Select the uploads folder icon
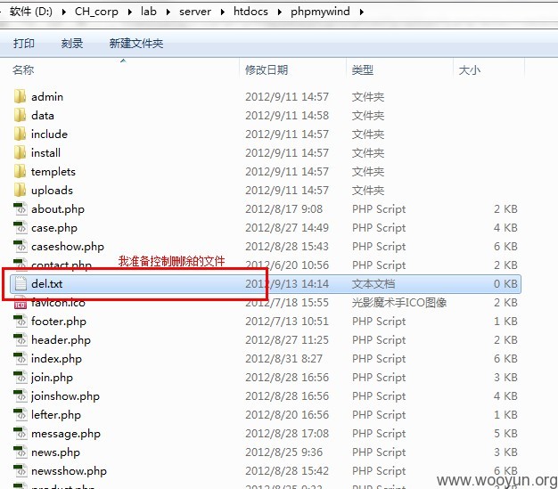Image resolution: width=558 pixels, height=489 pixels. 20,191
